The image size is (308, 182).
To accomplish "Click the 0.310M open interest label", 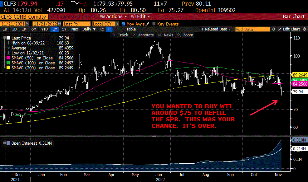I will click(299, 140).
